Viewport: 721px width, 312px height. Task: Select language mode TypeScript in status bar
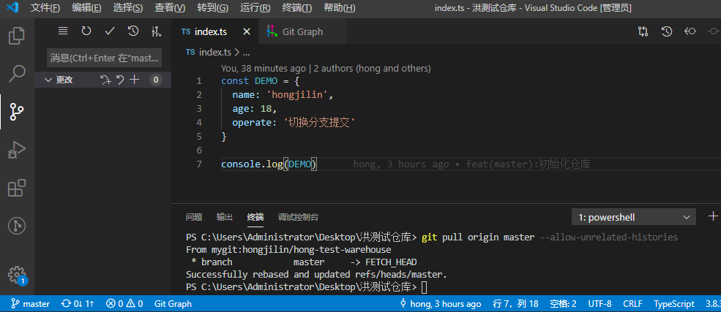674,304
